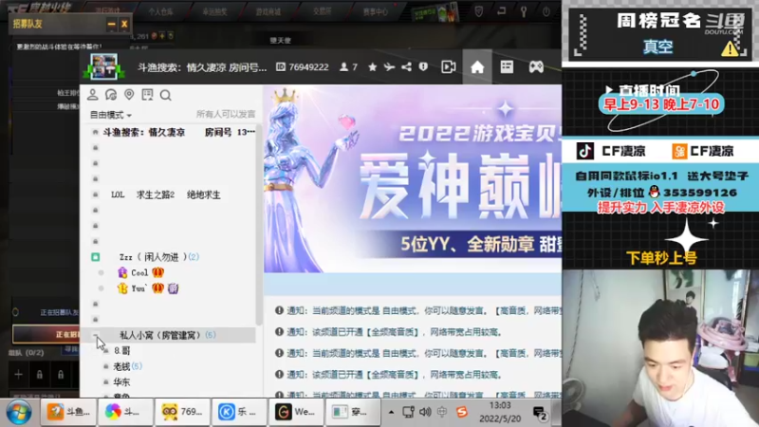The width and height of the screenshot is (759, 427).
Task: Open the 华东 sub-channel
Action: tap(121, 382)
